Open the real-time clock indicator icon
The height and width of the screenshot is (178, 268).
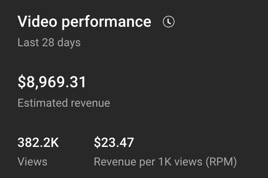coord(168,22)
